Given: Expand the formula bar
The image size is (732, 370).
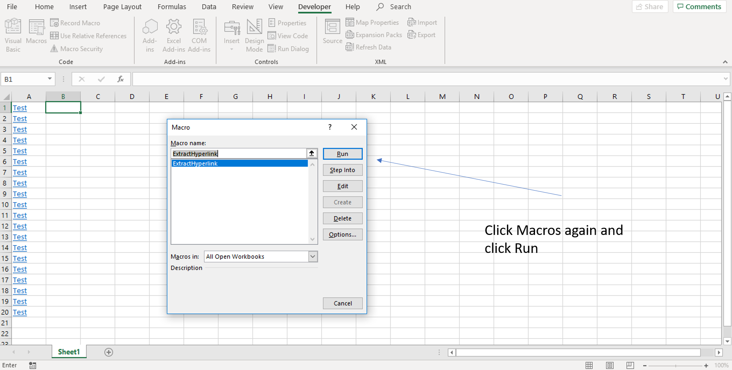Looking at the screenshot, I should [726, 79].
